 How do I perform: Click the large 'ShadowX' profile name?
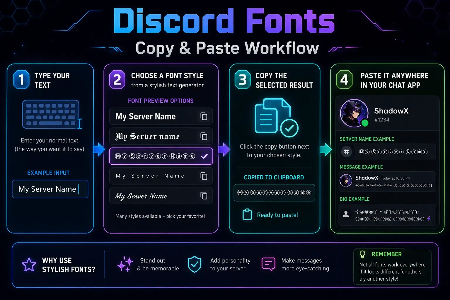[x=391, y=111]
